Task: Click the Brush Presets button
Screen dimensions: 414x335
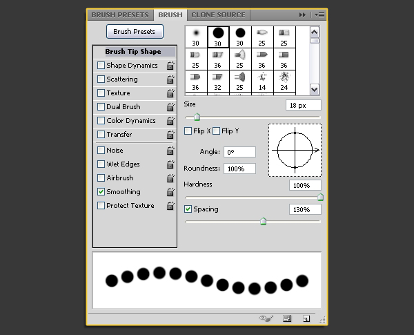Action: [135, 31]
